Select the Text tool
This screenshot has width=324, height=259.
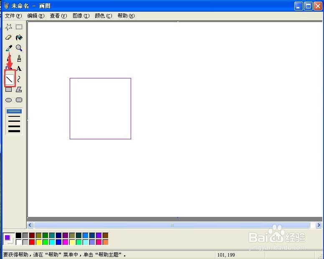(x=19, y=68)
